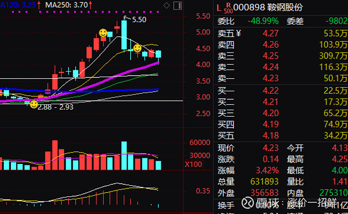The image size is (348, 214).
Task: Click the 4.00 price axis label
Action: 203,65
